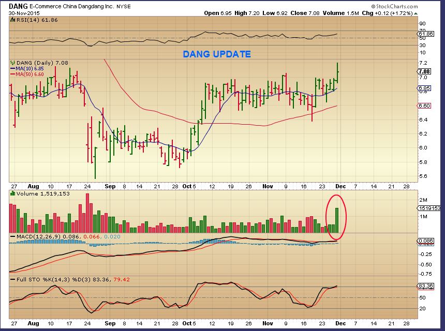Click the 90 RSI axis tick label
Image resolution: width=445 pixels, height=331 pixels.
tap(422, 24)
